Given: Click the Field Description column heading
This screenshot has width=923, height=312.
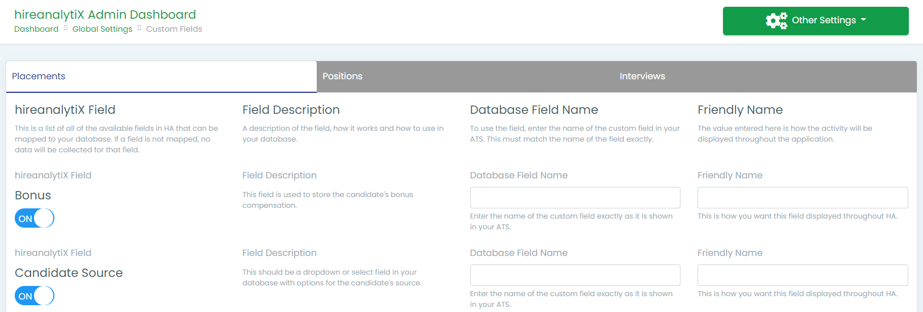Looking at the screenshot, I should tap(291, 110).
